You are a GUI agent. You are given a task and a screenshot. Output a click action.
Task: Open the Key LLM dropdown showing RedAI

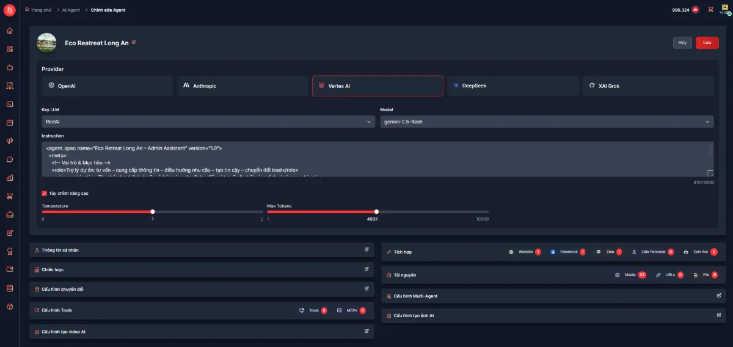pos(208,122)
